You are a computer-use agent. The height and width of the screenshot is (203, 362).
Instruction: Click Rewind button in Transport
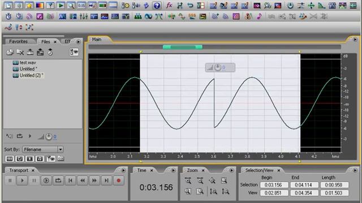(x=83, y=180)
